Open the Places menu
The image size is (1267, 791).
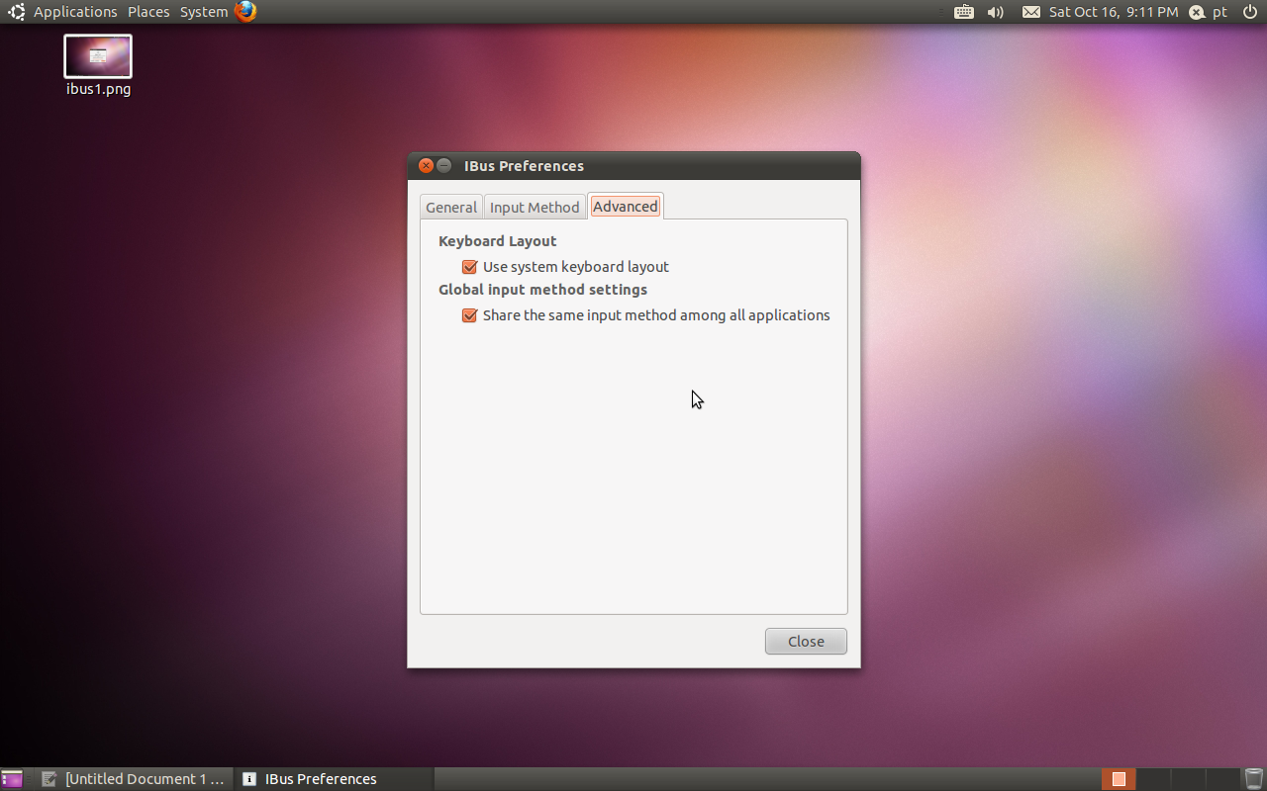point(148,12)
